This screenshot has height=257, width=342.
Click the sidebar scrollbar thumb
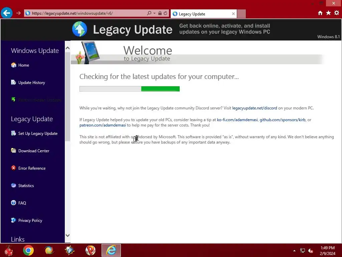pos(67,96)
